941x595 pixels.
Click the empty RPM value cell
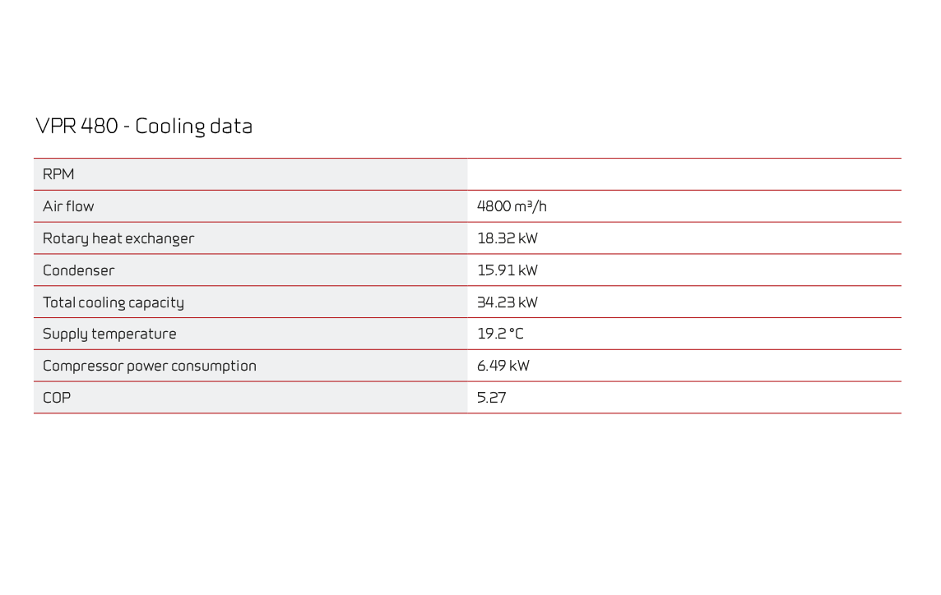click(x=684, y=174)
